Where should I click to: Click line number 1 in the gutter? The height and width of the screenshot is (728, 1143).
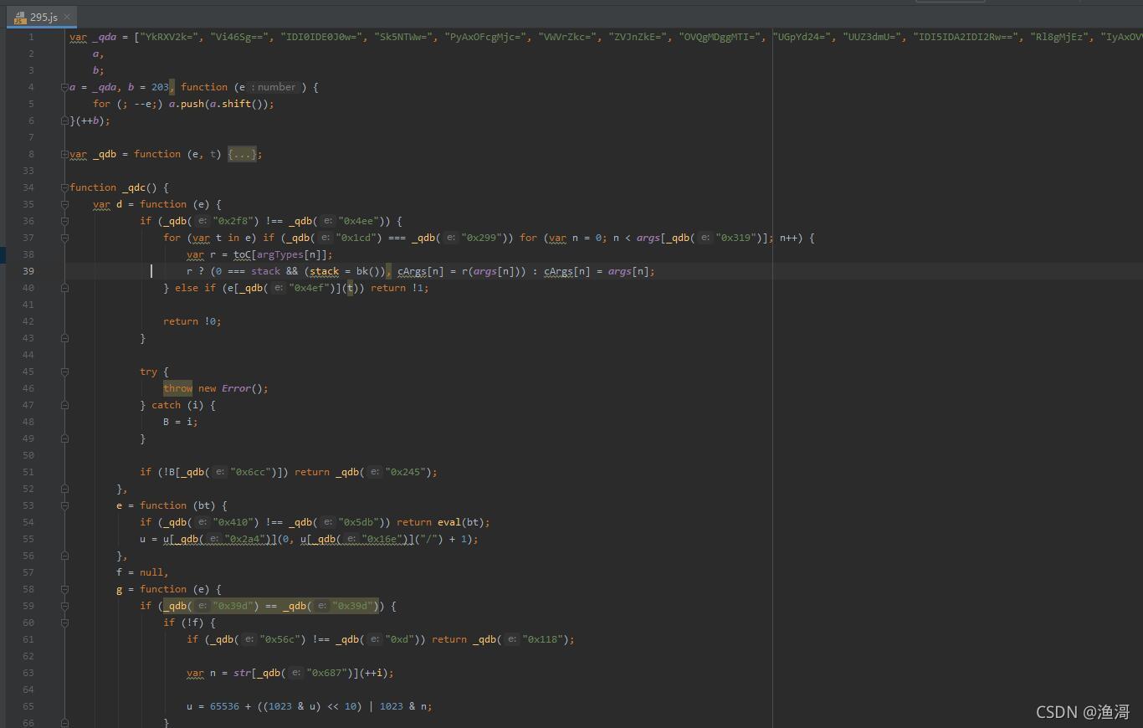(x=31, y=37)
